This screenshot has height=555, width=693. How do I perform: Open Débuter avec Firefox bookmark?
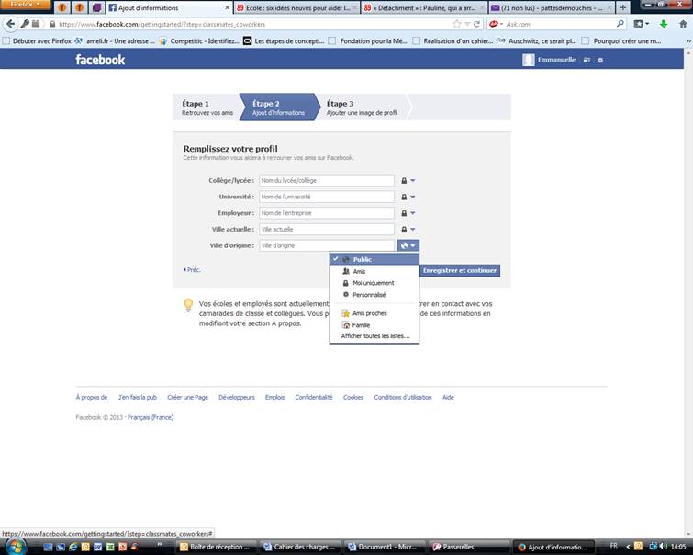coord(38,41)
